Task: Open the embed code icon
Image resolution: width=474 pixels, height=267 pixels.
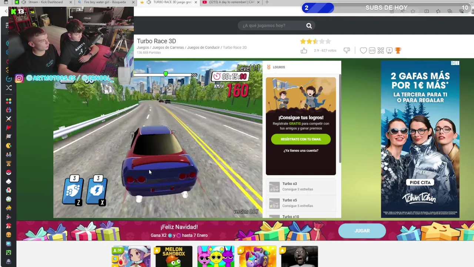Action: (x=372, y=50)
